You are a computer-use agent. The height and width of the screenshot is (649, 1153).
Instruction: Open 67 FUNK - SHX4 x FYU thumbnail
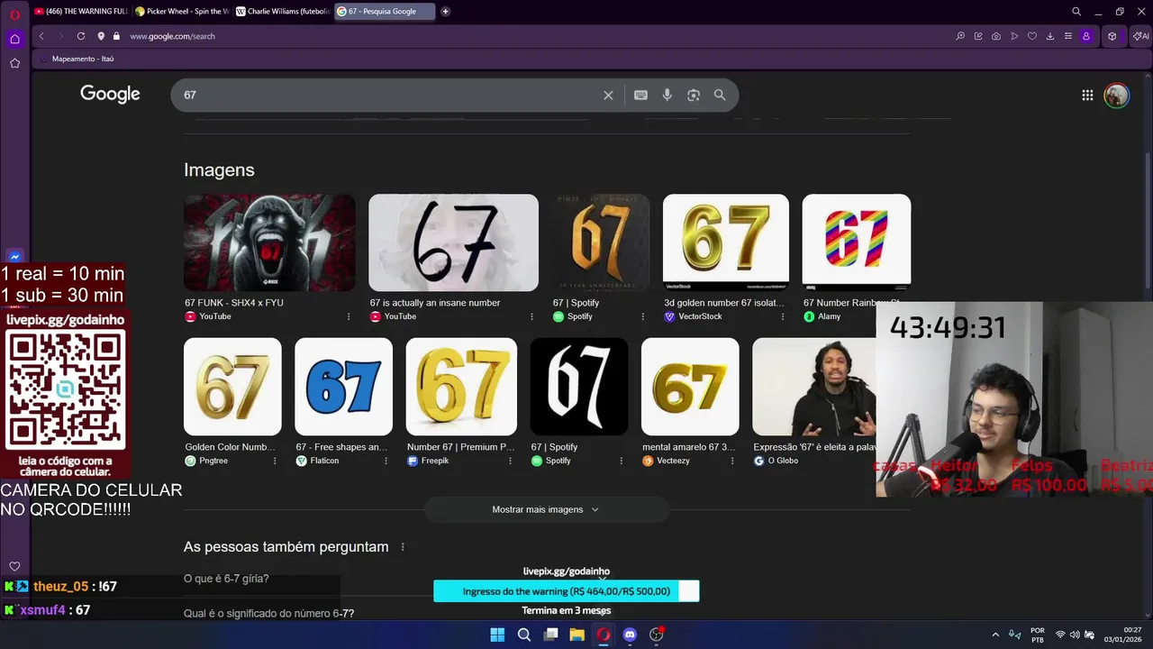[269, 242]
